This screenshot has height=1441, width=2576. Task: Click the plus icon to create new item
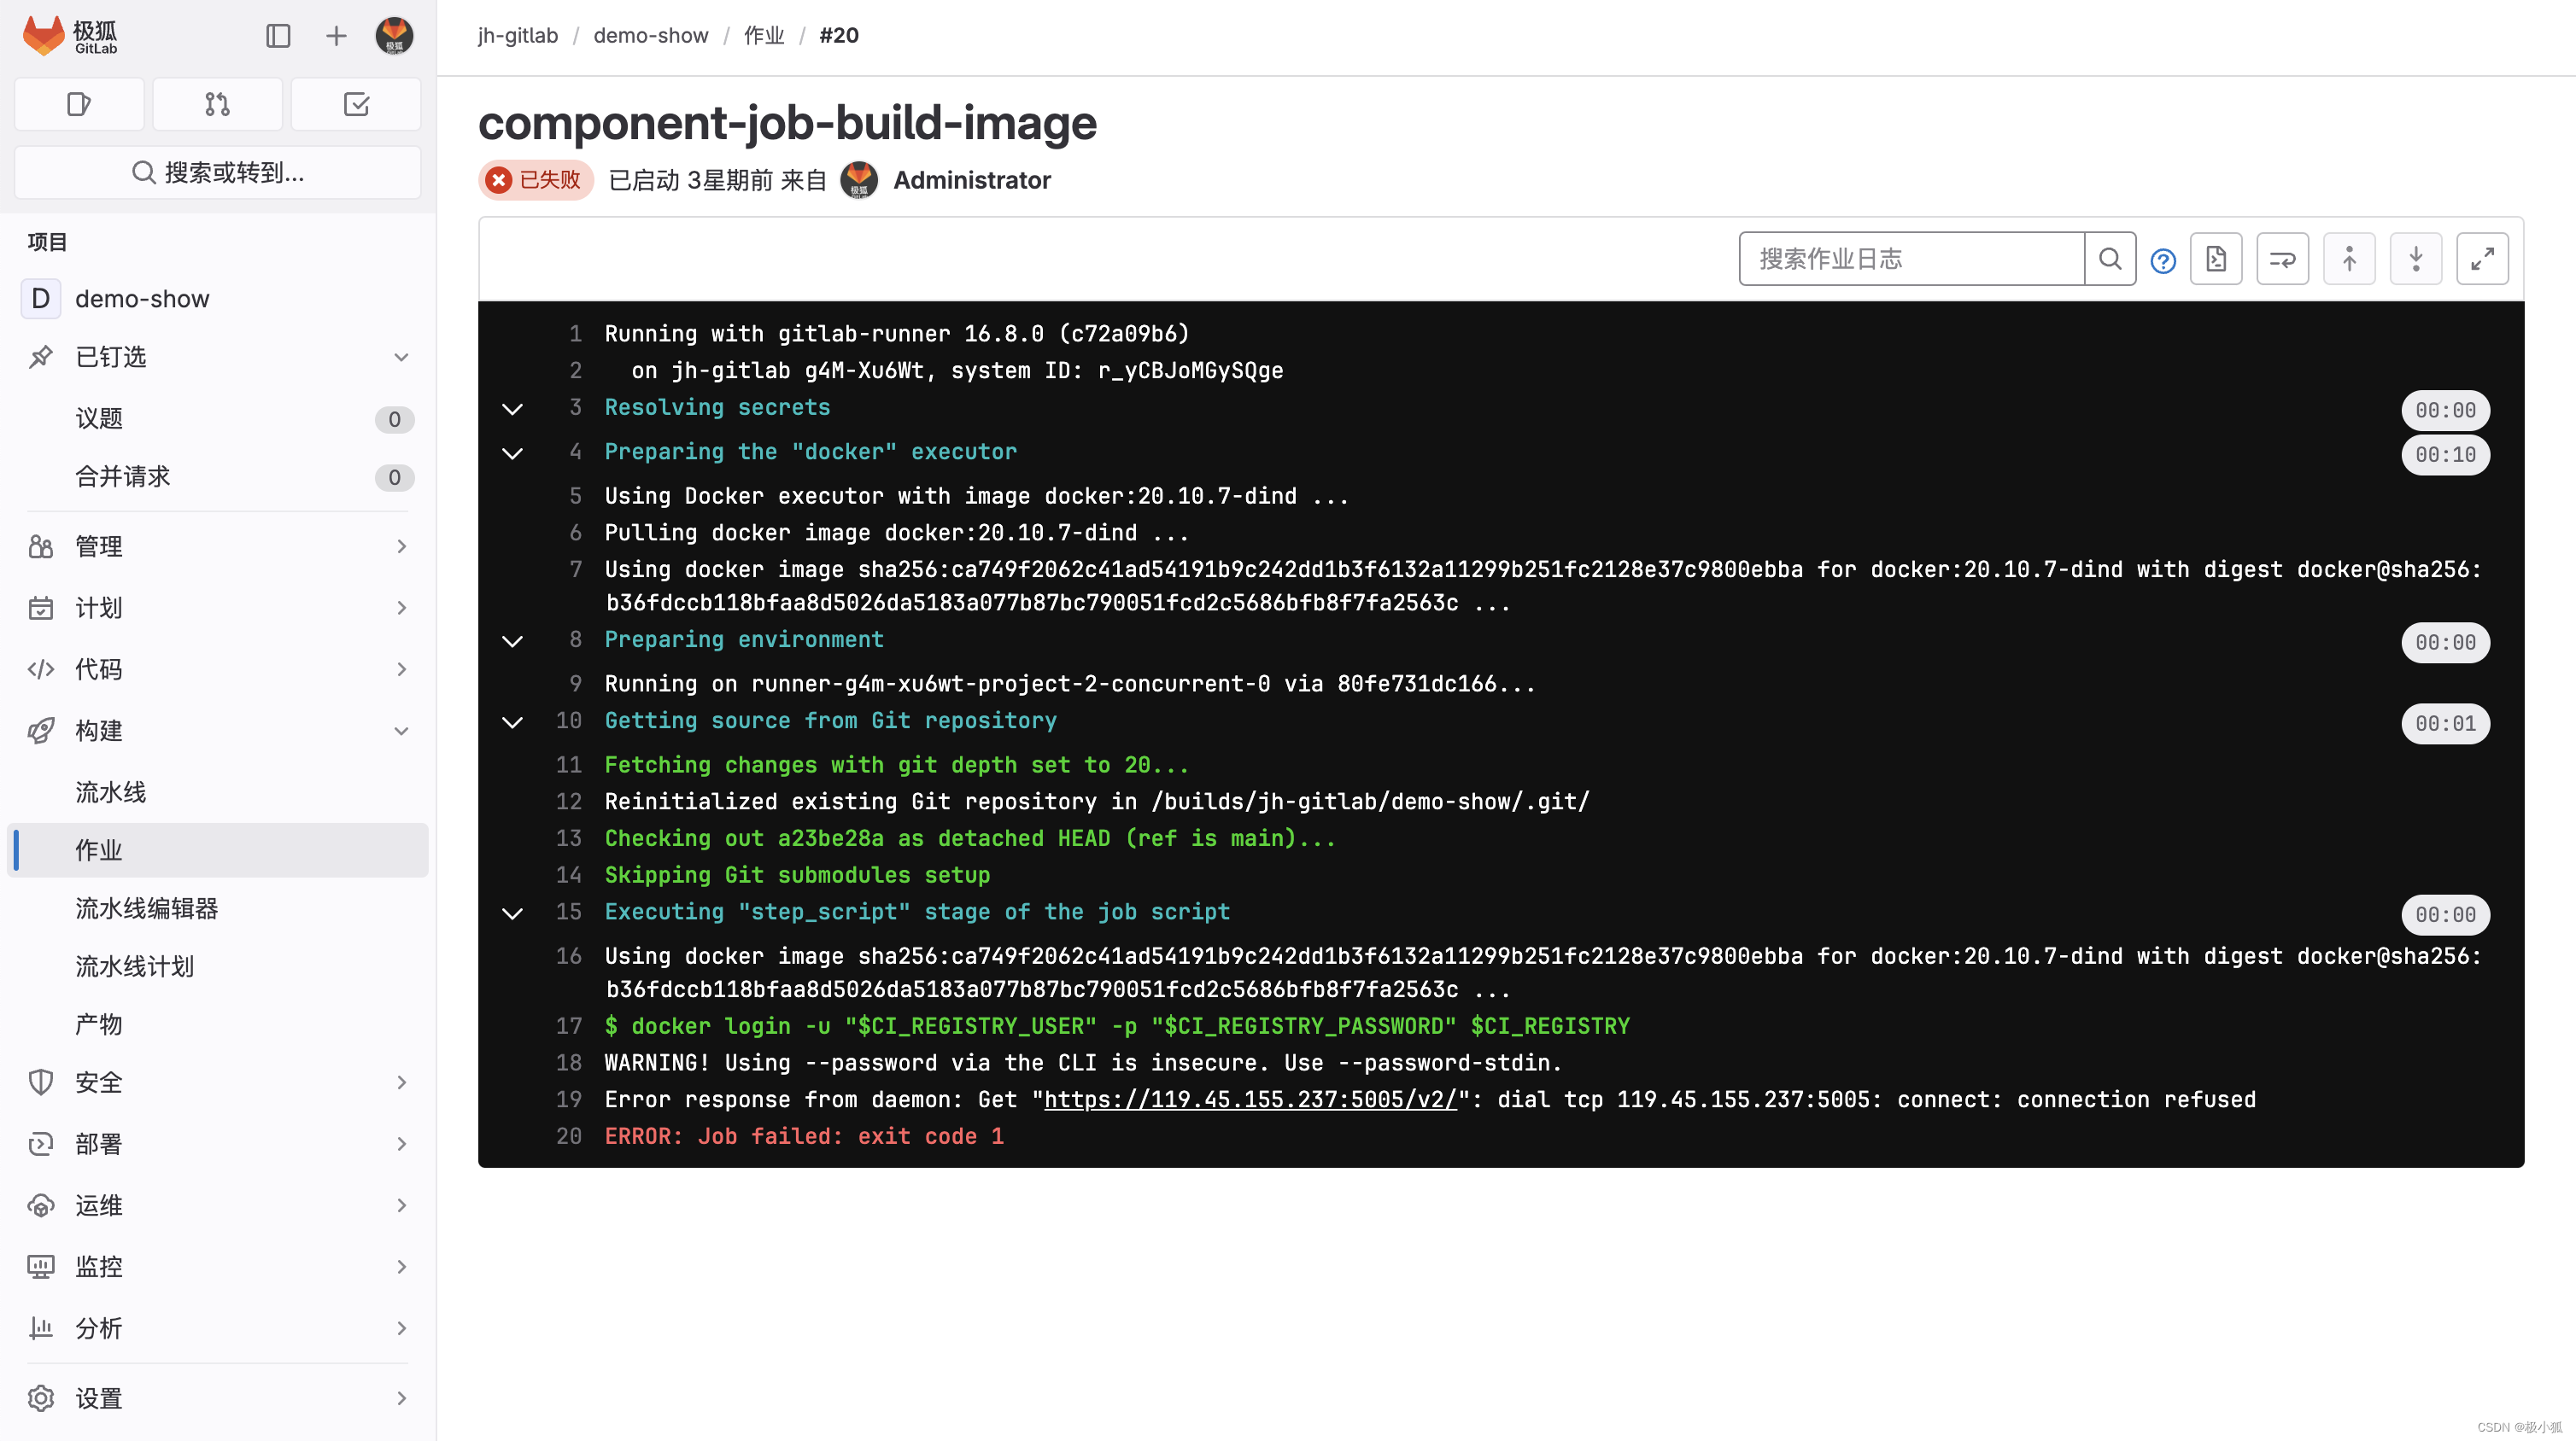[336, 35]
